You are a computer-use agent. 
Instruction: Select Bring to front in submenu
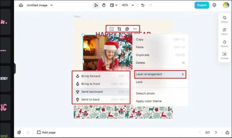(101, 84)
